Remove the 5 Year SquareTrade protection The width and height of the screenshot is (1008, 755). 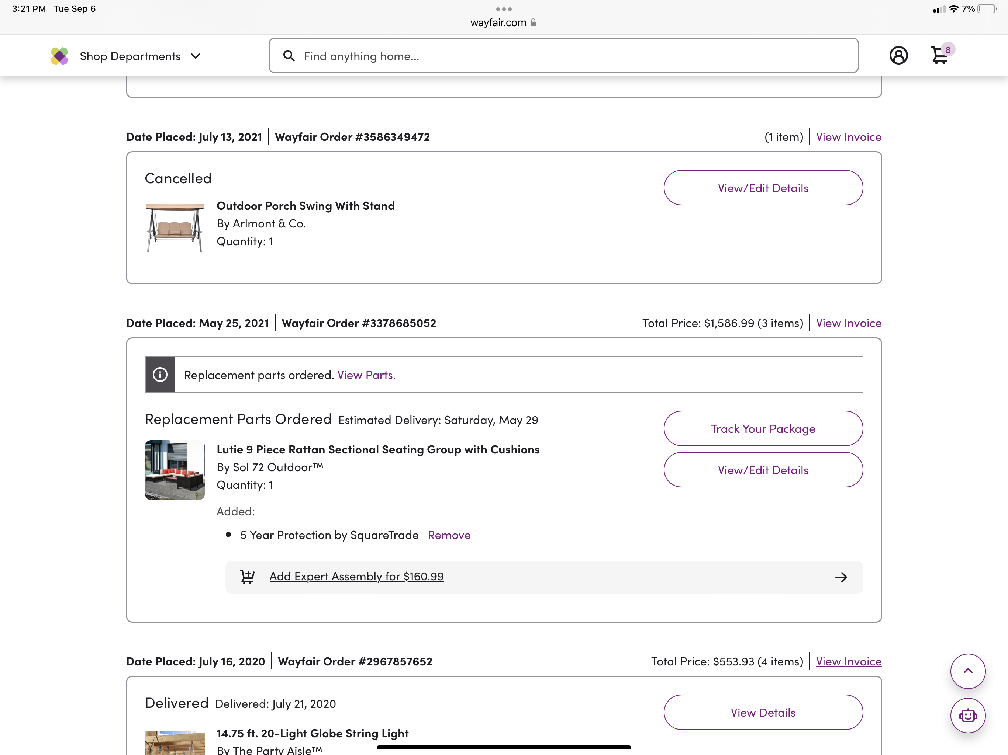tap(449, 535)
